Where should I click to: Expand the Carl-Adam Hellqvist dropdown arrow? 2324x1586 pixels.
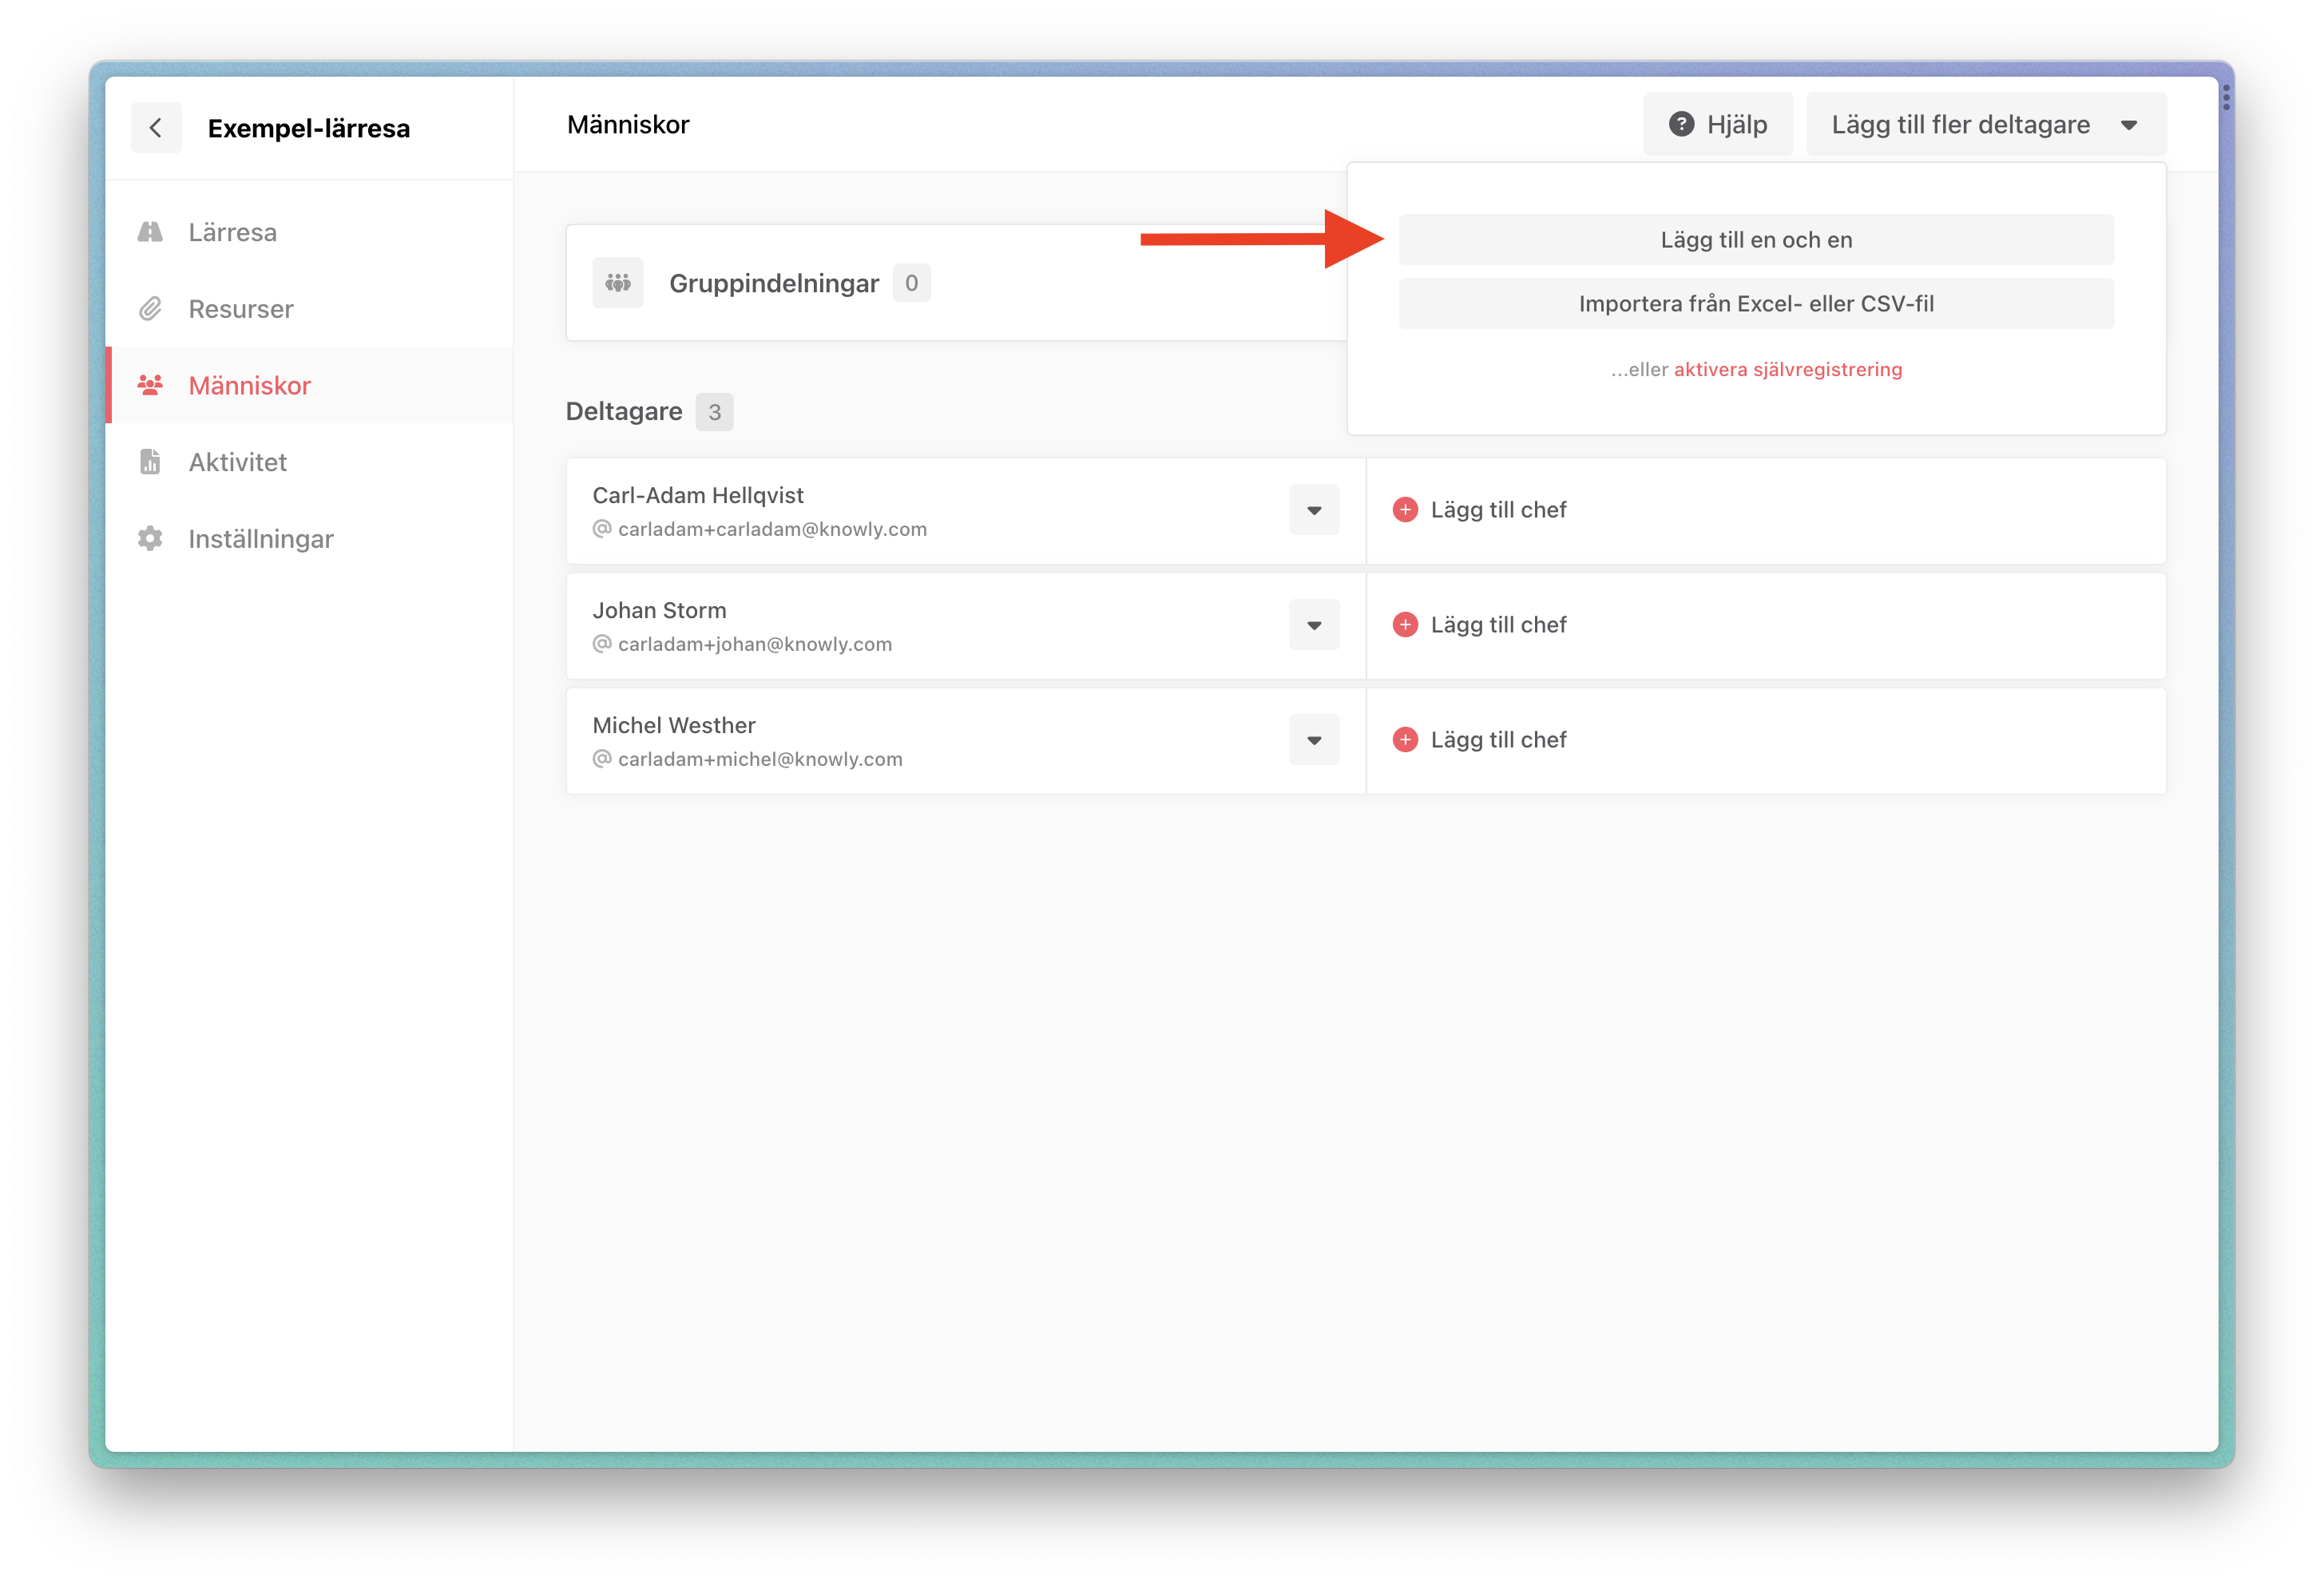coord(1313,510)
